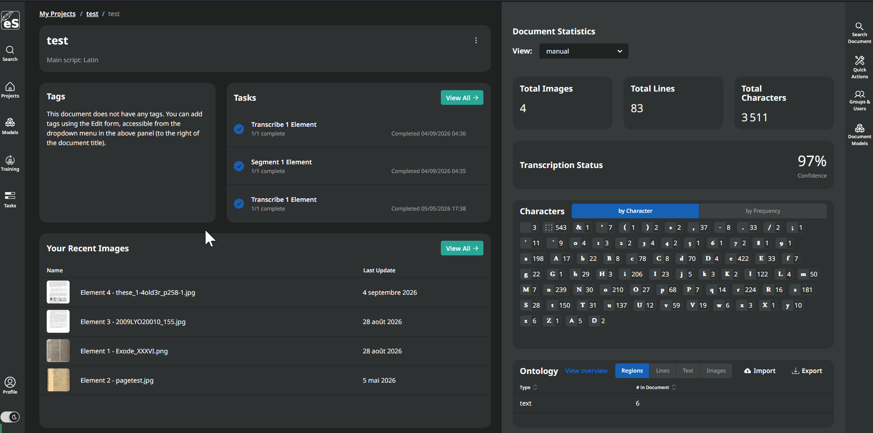Click the Segment 1 Element task
The width and height of the screenshot is (873, 433).
[x=358, y=166]
